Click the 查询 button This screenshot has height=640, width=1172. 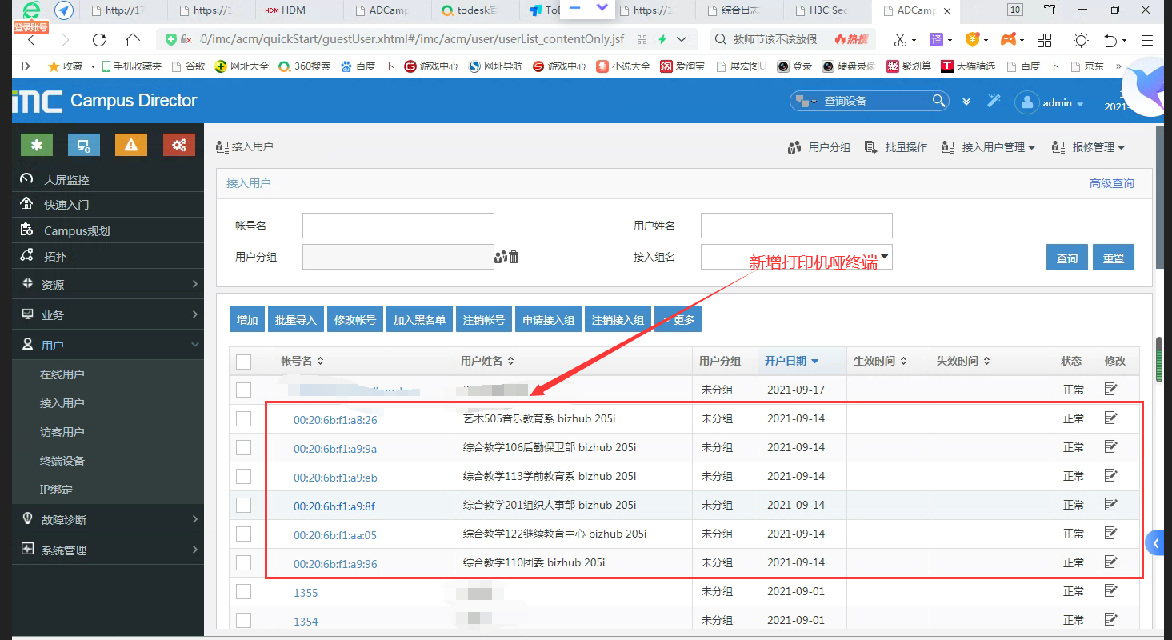[x=1067, y=258]
